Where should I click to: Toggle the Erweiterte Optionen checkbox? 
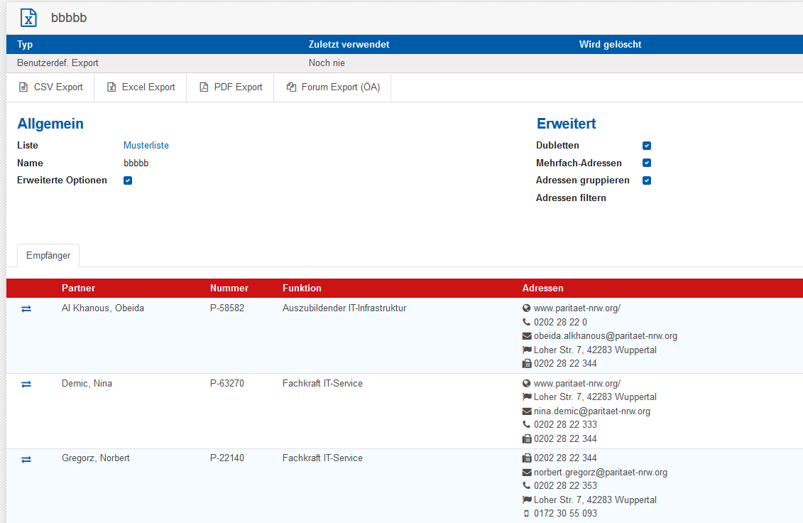(x=128, y=180)
